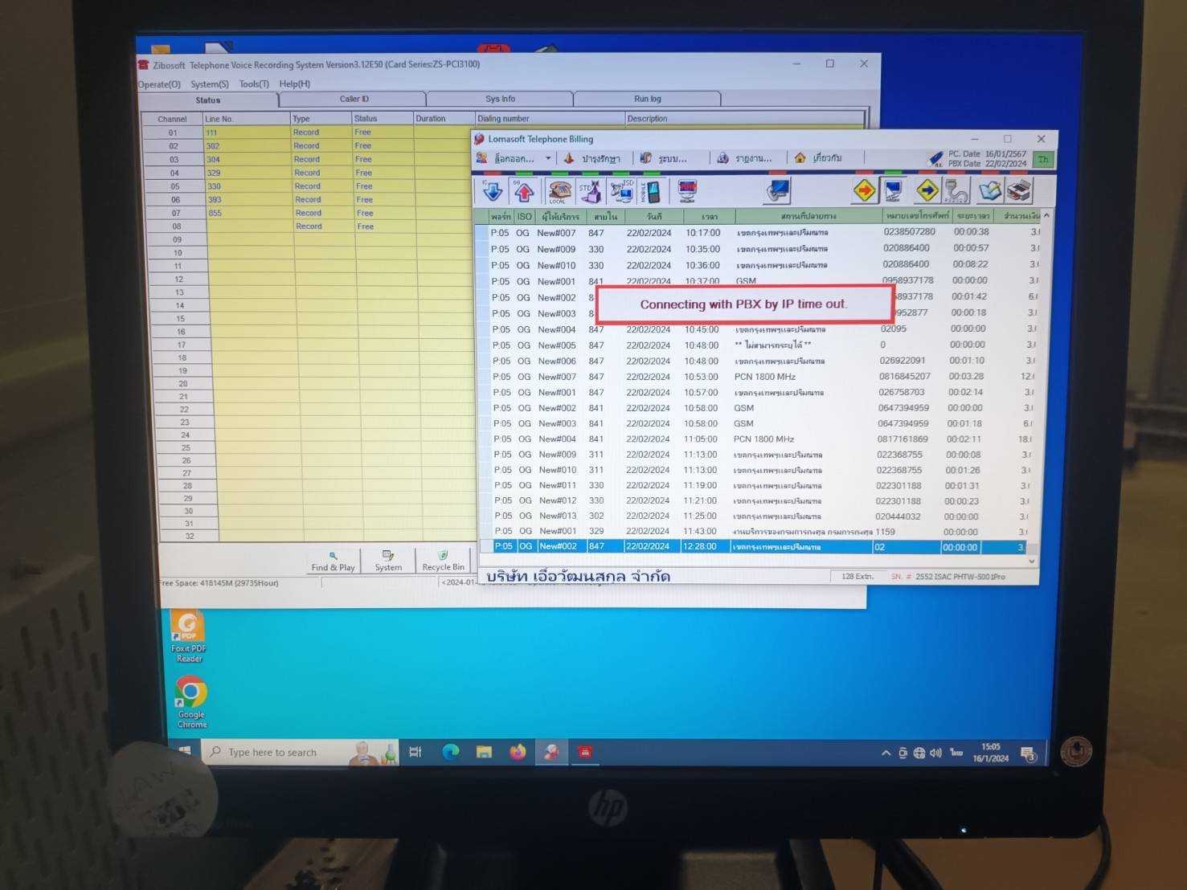Switch to the Run log tab

[647, 100]
